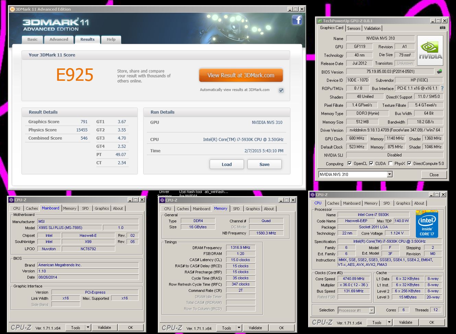Image resolution: width=456 pixels, height=334 pixels.
Task: Click the Save button in Run Details
Action: pyautogui.click(x=264, y=164)
